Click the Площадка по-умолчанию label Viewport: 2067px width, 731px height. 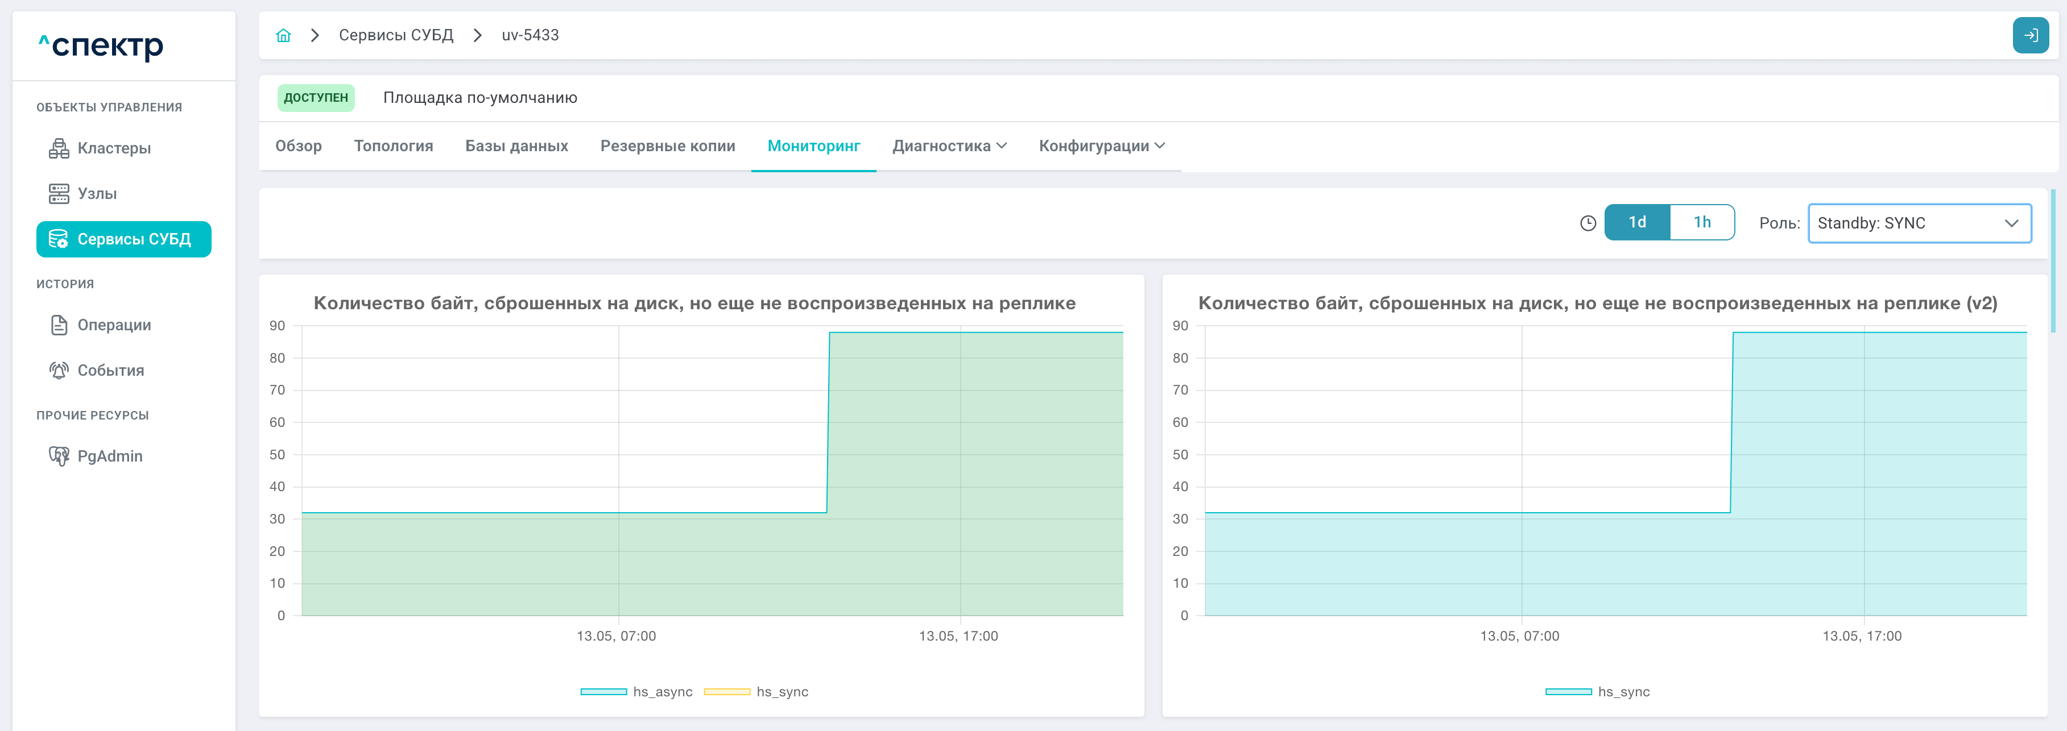[480, 98]
